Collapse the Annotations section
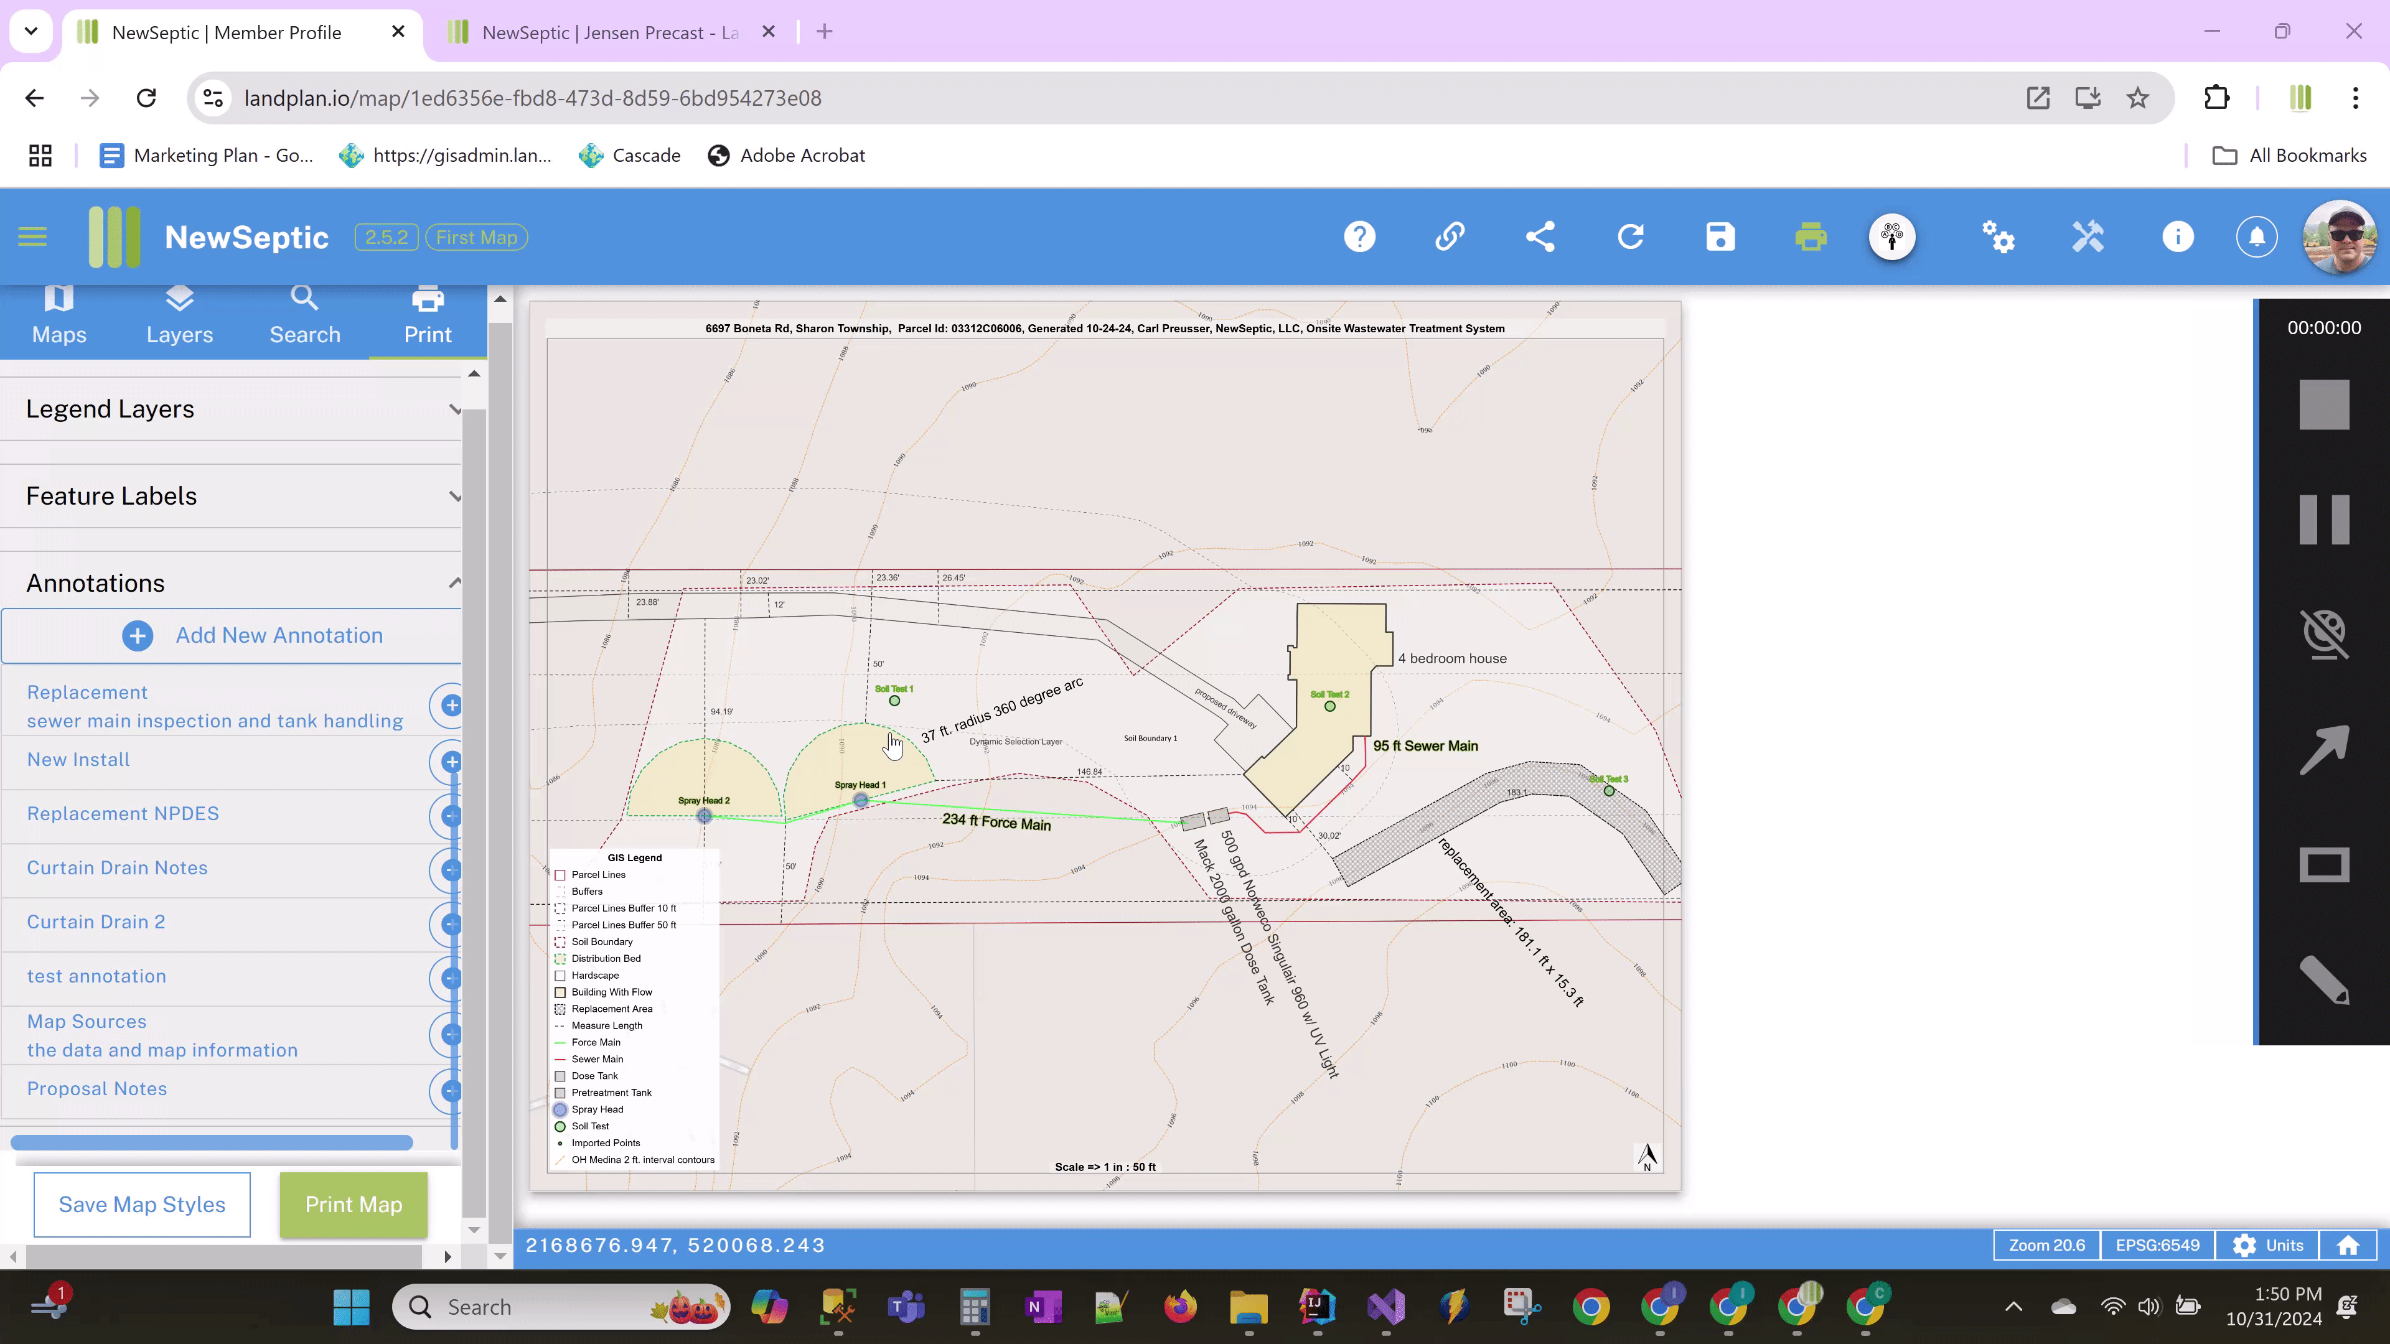 click(456, 581)
